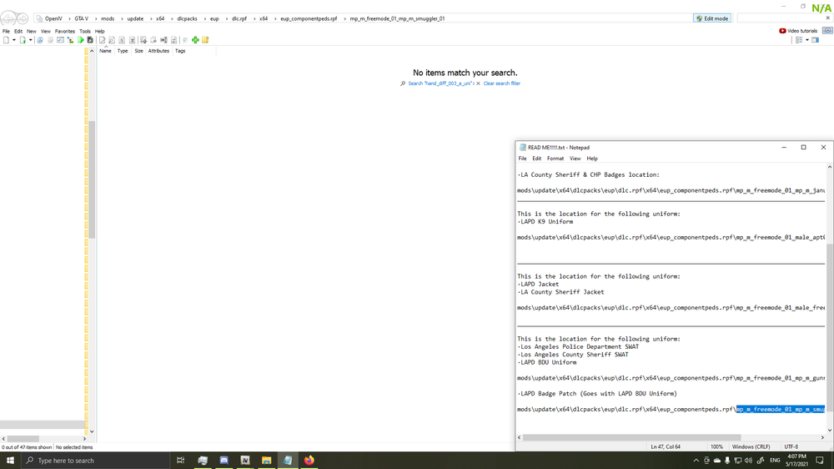Screen dimensions: 834x469
Task: Click the OpenIV tree panel vertical scrollbar
Action: click(x=92, y=179)
